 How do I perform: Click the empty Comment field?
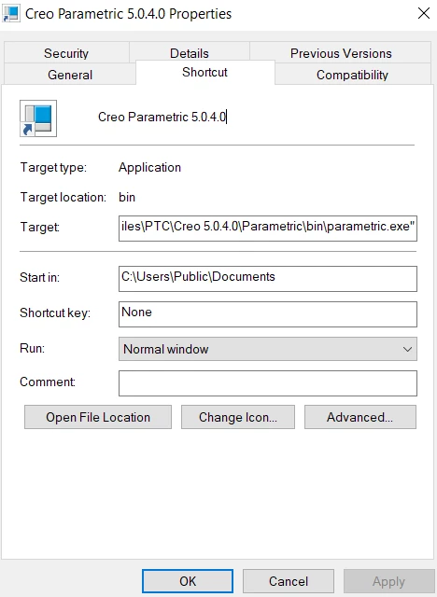click(x=268, y=383)
